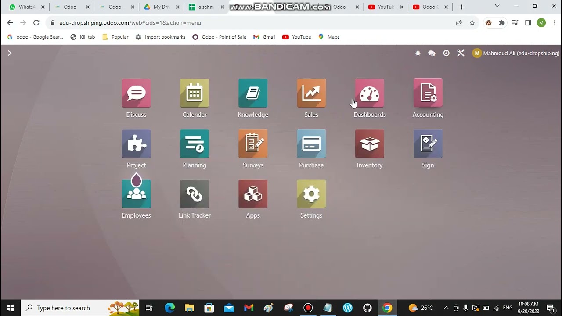Open the Gmail bookmark
The width and height of the screenshot is (562, 316).
(x=264, y=37)
